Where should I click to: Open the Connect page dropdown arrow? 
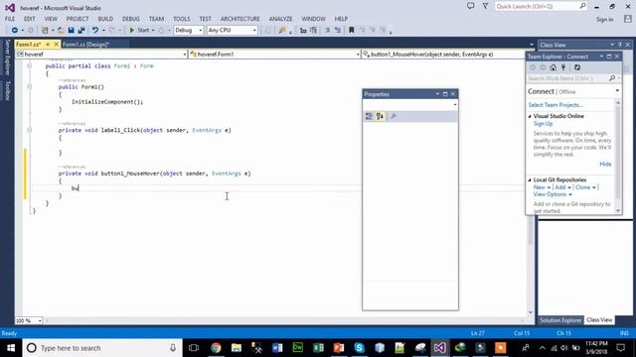coord(617,91)
